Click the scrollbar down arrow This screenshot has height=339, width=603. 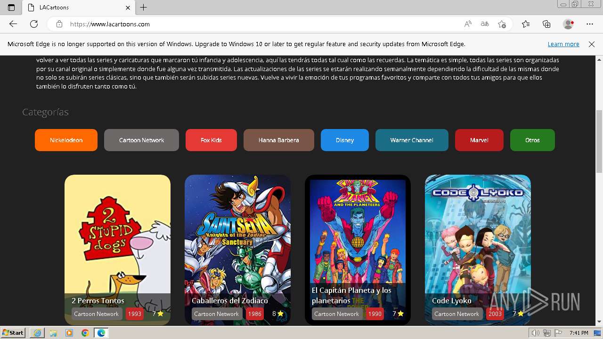(x=599, y=322)
